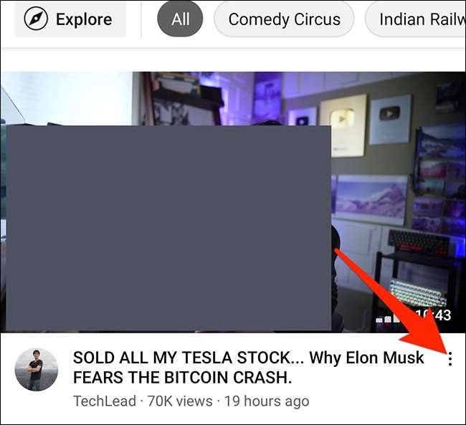Click the mountain landscape picture in the thumbnail

[x=371, y=199]
